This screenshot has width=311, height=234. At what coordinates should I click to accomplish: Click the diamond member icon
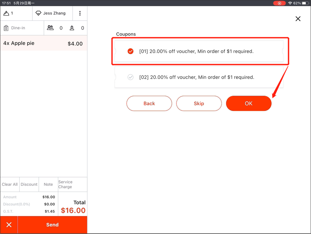[x=38, y=13]
